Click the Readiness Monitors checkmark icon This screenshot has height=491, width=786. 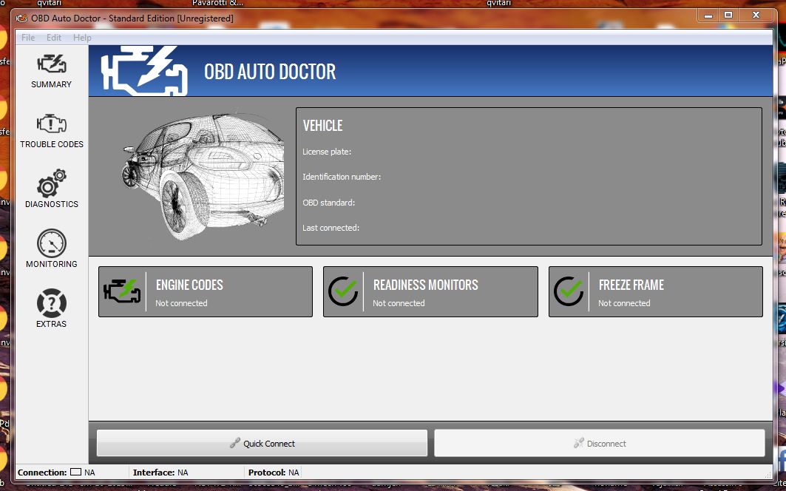tap(343, 291)
